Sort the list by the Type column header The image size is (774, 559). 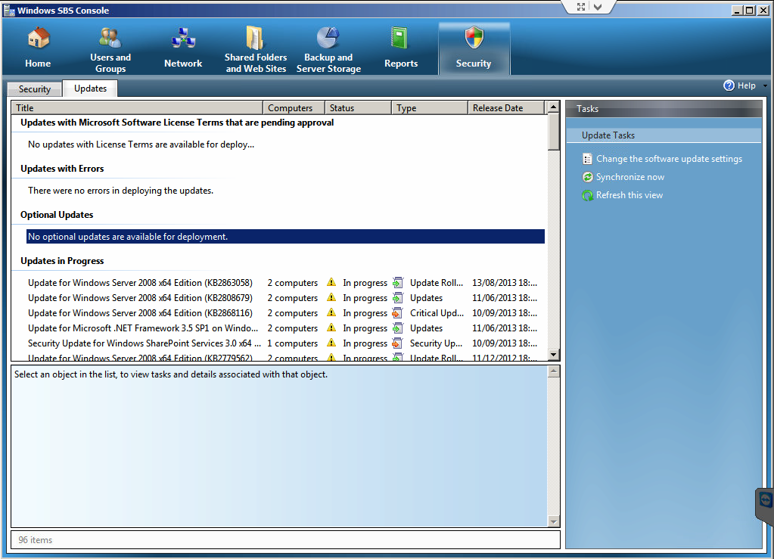[x=430, y=107]
